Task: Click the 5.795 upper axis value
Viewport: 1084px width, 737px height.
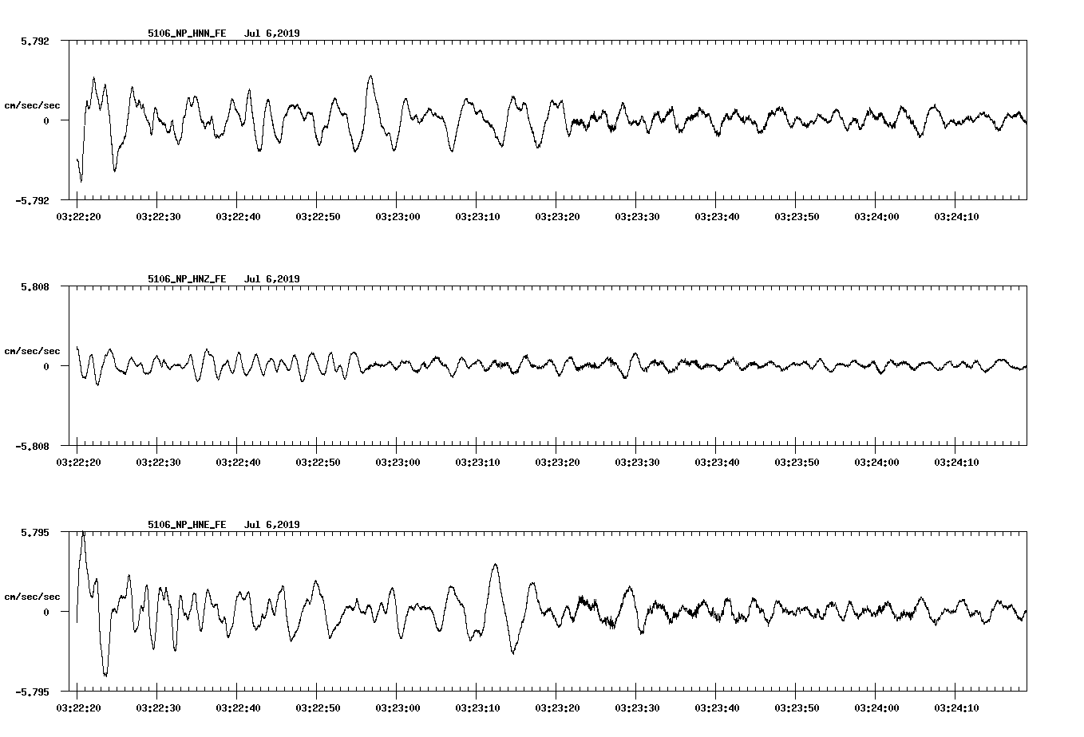Action: [x=35, y=532]
